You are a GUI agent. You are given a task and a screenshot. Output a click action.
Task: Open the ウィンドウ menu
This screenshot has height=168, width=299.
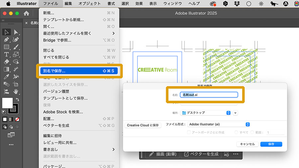point(172,4)
